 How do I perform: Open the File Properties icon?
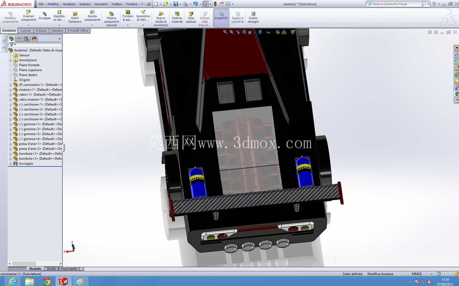pyautogui.click(x=222, y=4)
